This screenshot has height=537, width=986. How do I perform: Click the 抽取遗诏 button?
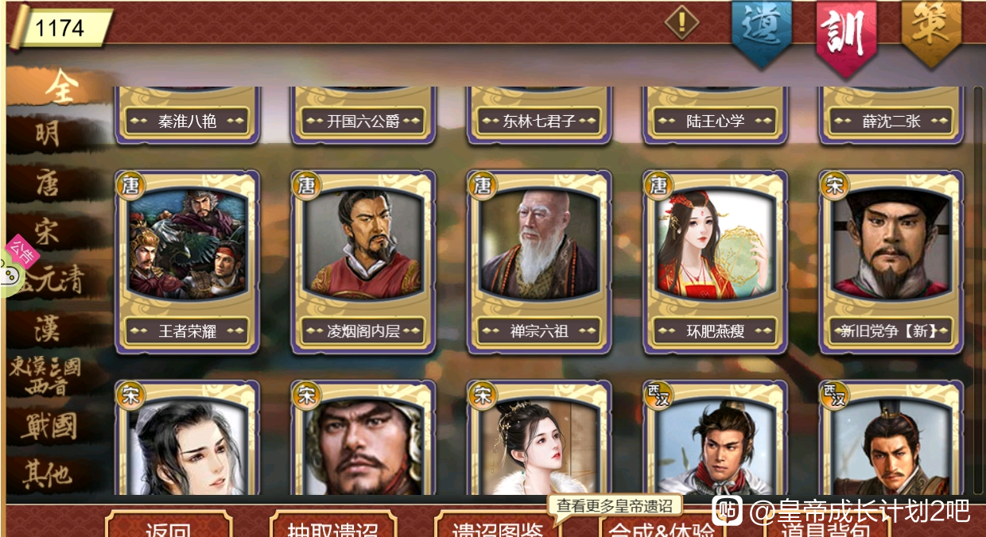[332, 526]
